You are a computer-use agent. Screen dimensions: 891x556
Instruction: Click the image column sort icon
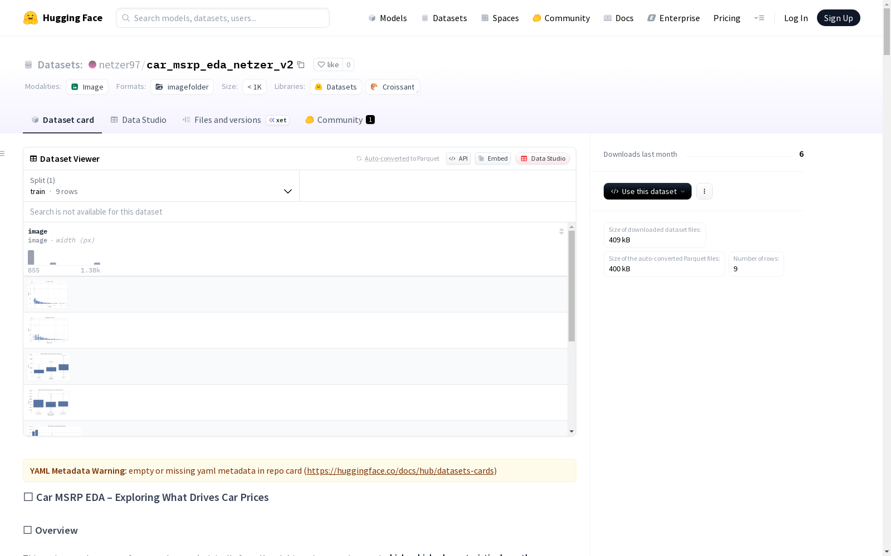[x=561, y=231]
